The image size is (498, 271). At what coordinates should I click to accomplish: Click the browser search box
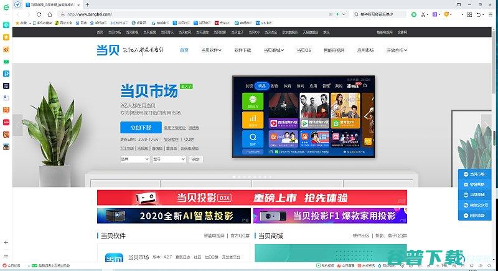coord(380,14)
